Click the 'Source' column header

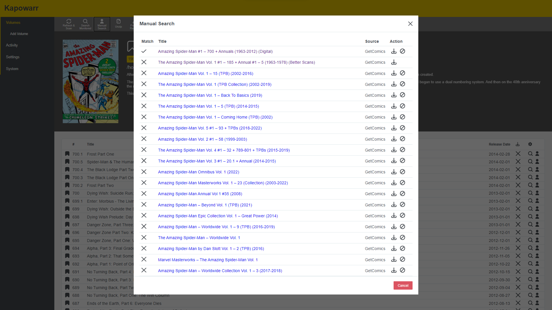[x=372, y=41]
